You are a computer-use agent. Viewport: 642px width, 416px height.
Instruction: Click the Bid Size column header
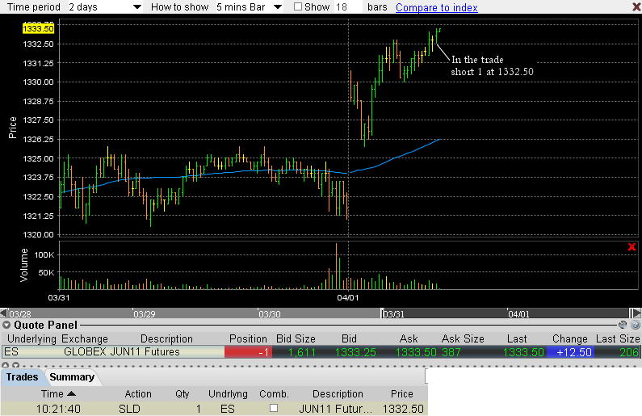296,339
